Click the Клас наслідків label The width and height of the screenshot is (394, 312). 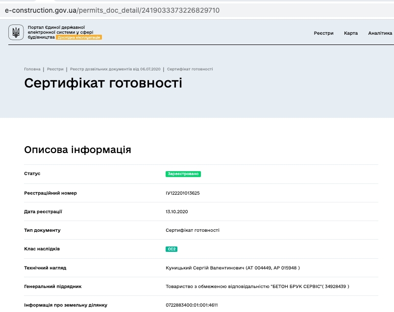point(42,249)
